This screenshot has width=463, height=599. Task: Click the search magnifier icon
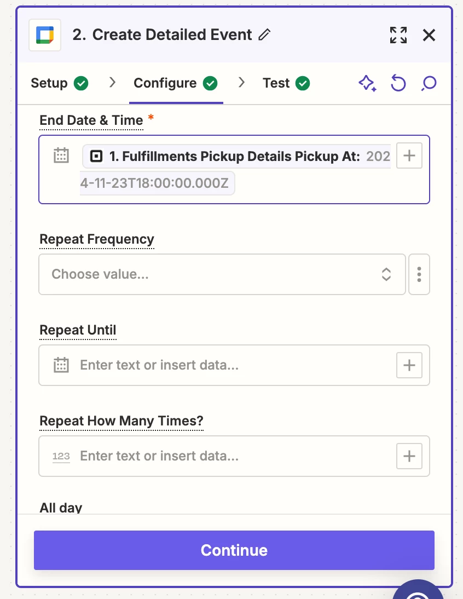[429, 83]
